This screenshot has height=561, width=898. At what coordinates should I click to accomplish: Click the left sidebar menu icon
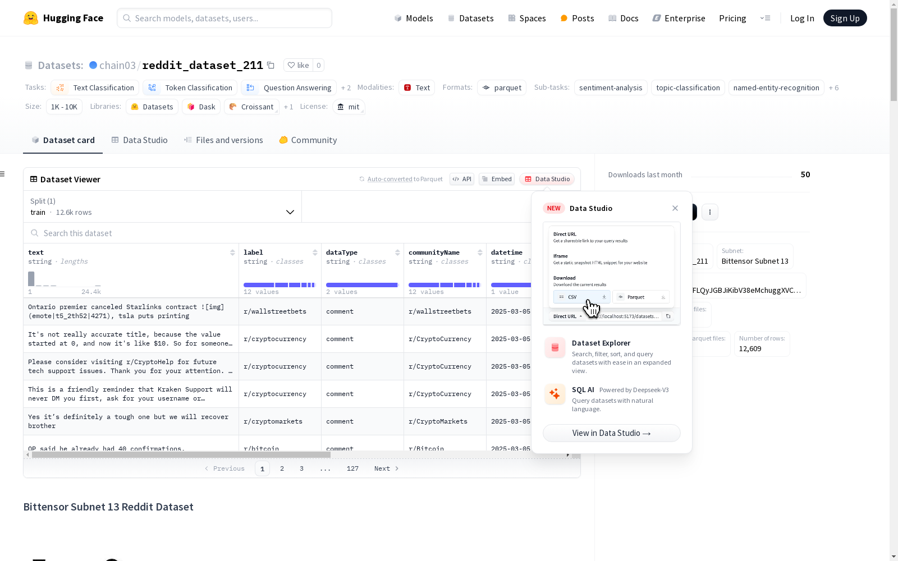(x=2, y=174)
